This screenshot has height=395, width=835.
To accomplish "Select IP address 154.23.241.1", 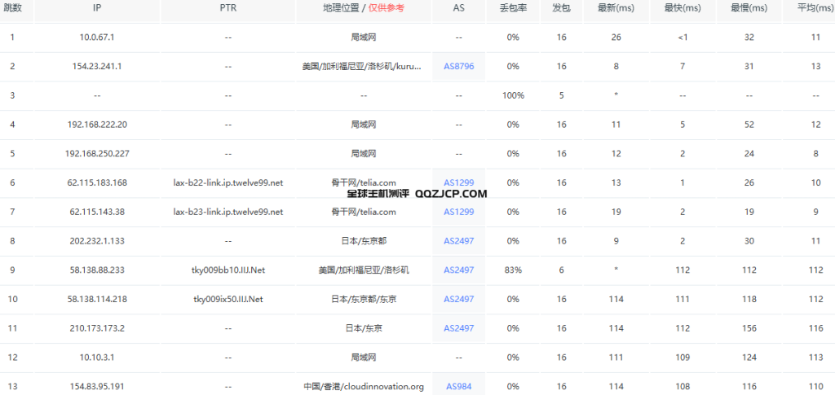I will (x=97, y=67).
